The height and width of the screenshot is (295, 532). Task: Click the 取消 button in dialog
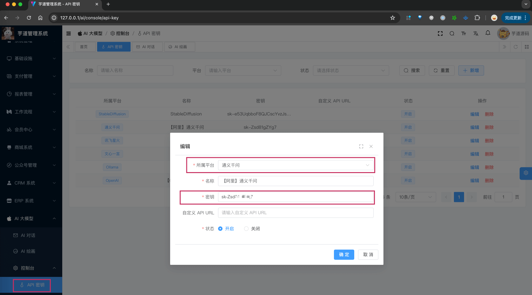(x=368, y=255)
